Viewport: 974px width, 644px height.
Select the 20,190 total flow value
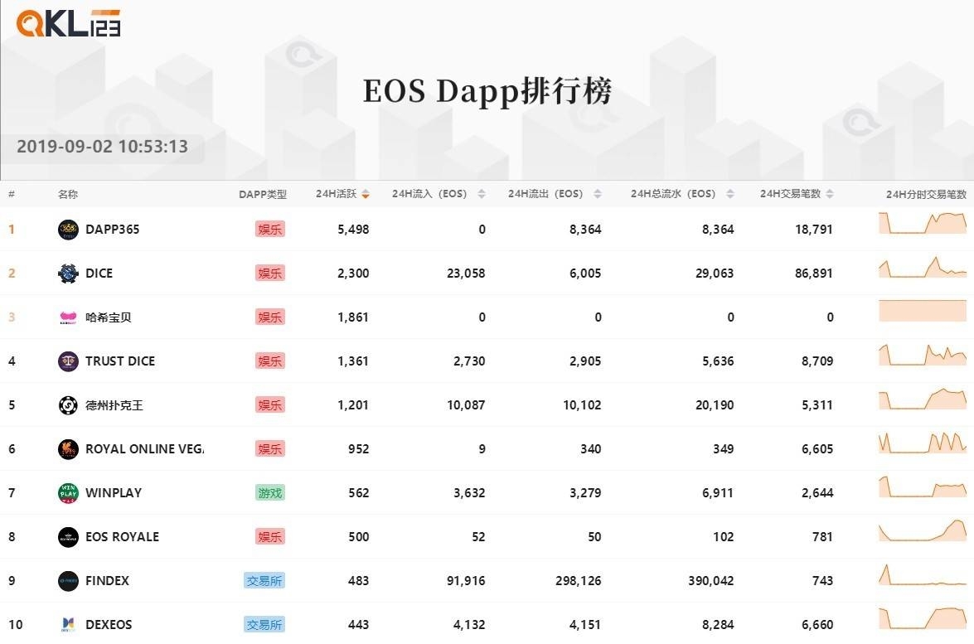pyautogui.click(x=715, y=405)
